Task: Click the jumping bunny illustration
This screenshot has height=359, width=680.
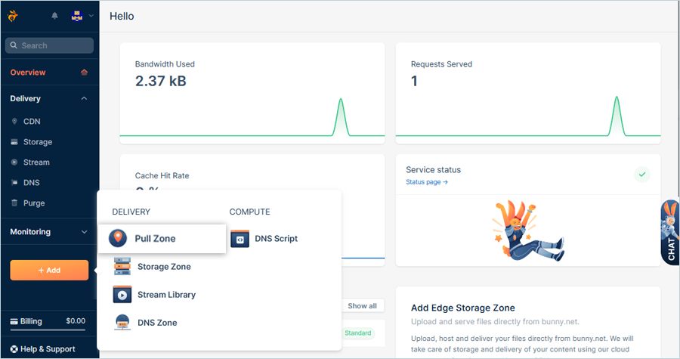Action: click(x=527, y=231)
